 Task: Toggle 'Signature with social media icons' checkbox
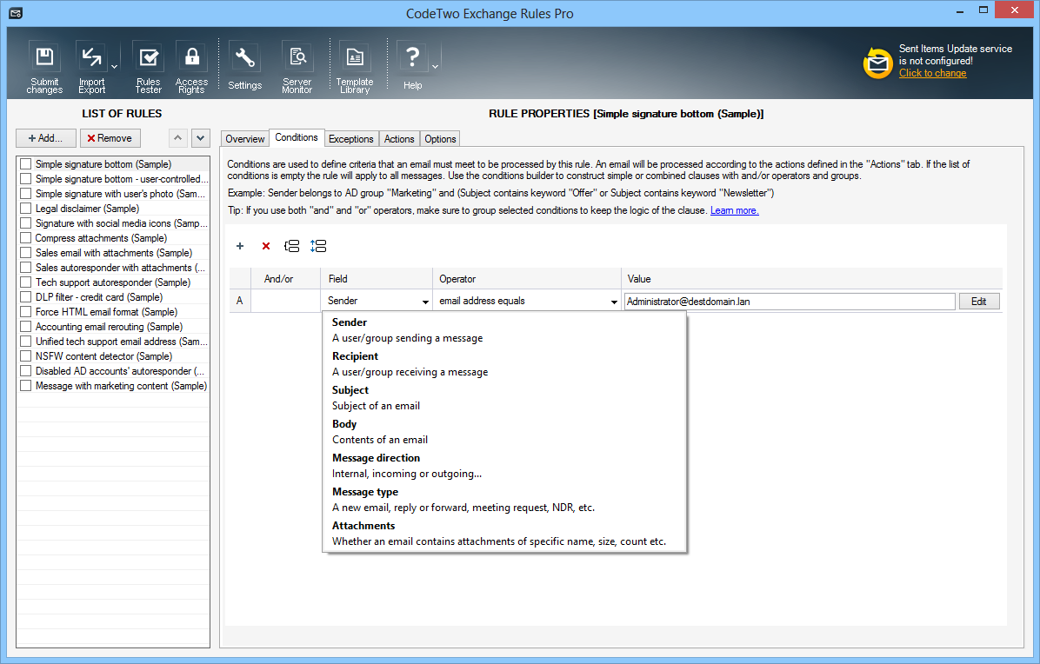tap(26, 222)
